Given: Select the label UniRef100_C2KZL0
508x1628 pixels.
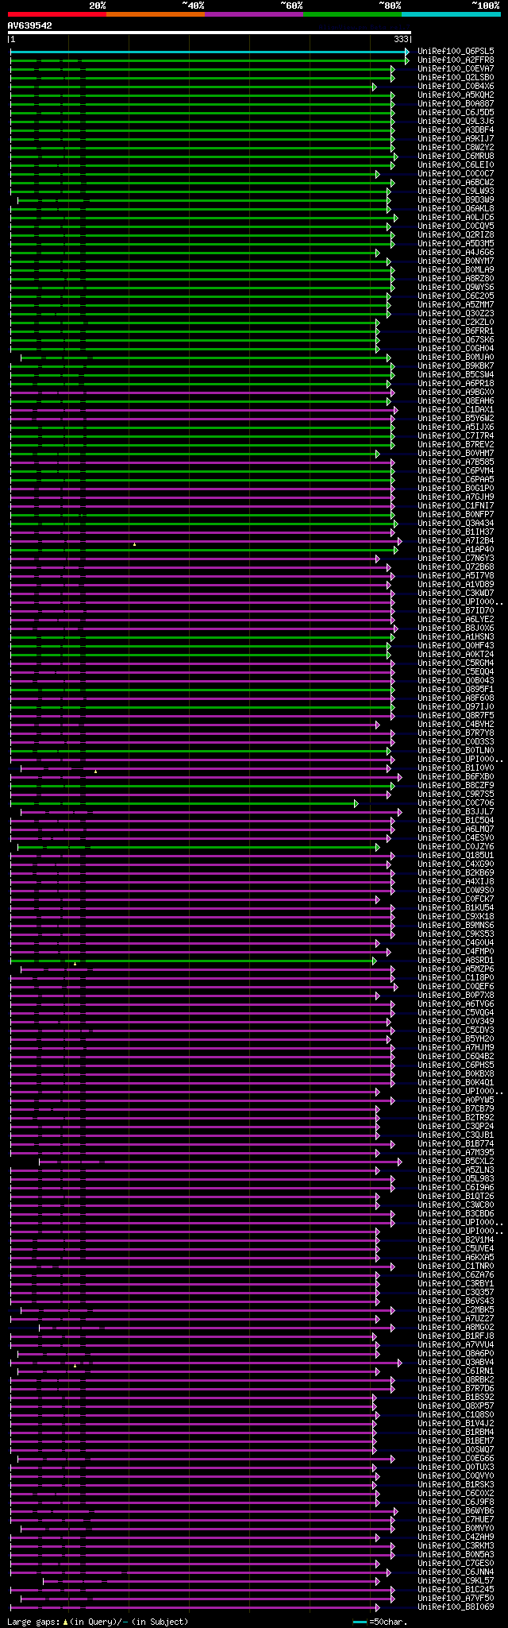Looking at the screenshot, I should (x=456, y=323).
